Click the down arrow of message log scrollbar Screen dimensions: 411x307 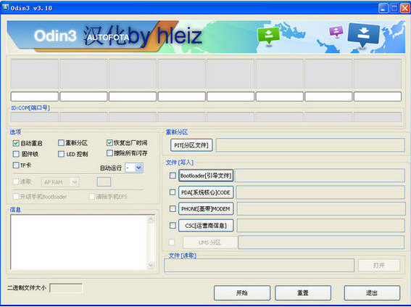pyautogui.click(x=151, y=266)
